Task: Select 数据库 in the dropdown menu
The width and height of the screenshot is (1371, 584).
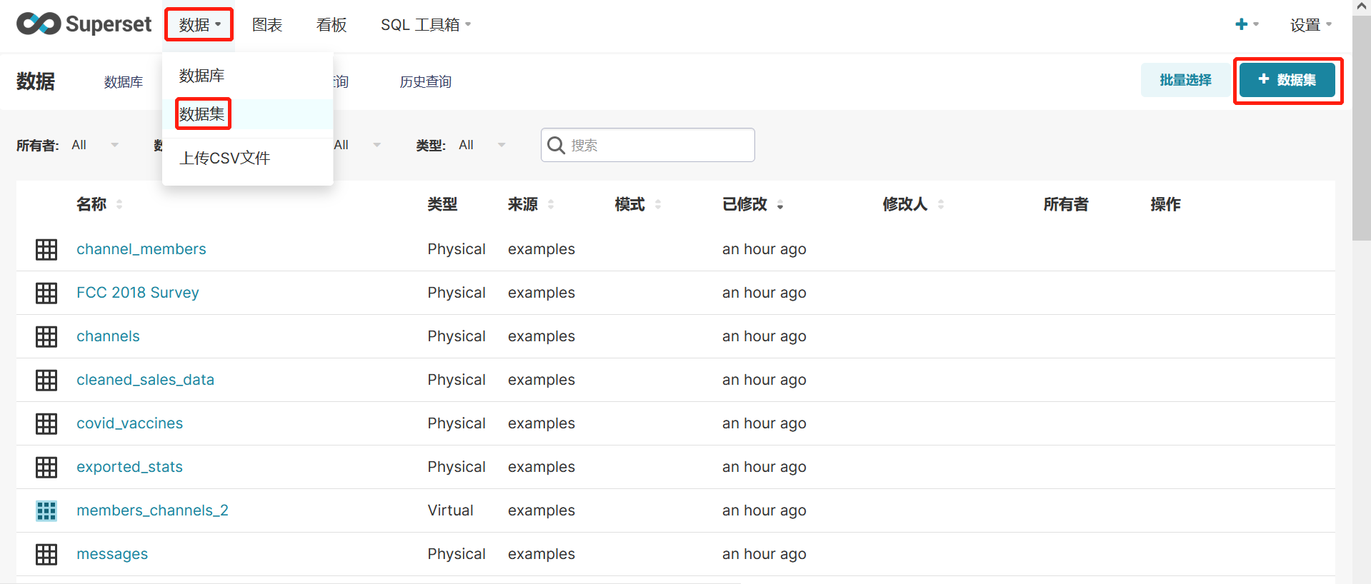Action: pos(248,76)
